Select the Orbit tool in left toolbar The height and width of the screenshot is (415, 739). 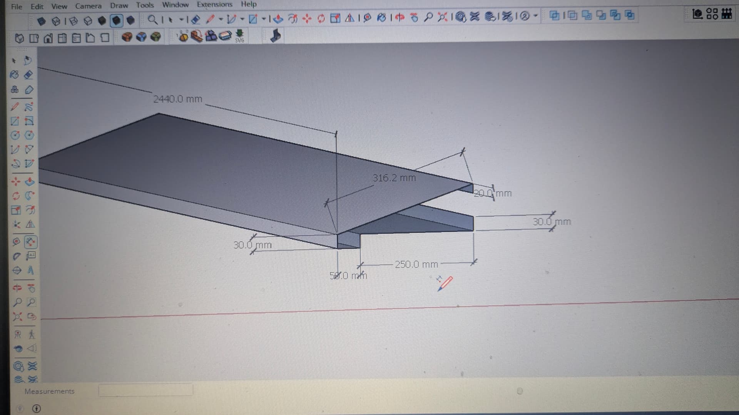(x=17, y=287)
